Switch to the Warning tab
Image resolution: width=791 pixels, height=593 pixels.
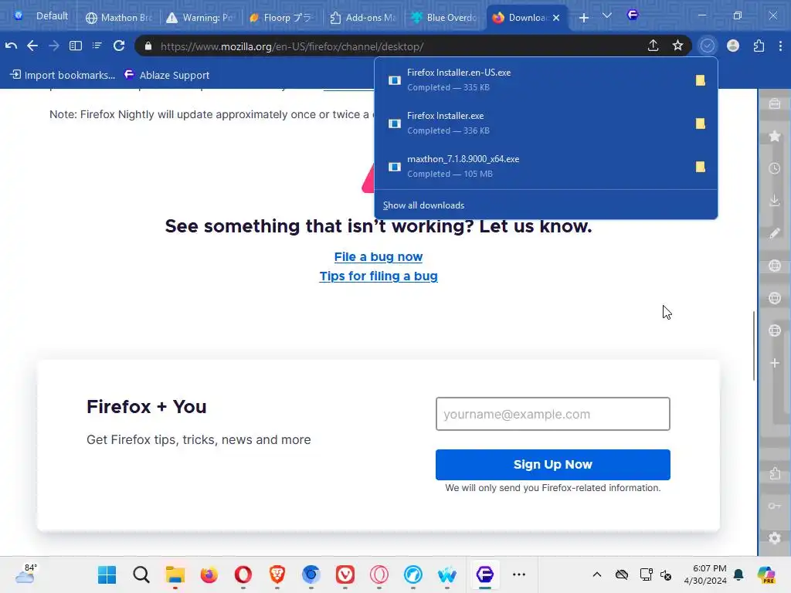tap(200, 18)
